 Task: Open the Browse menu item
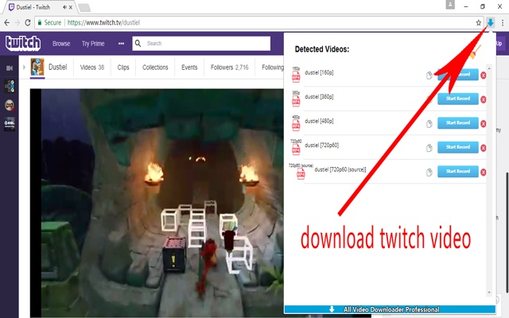click(61, 44)
